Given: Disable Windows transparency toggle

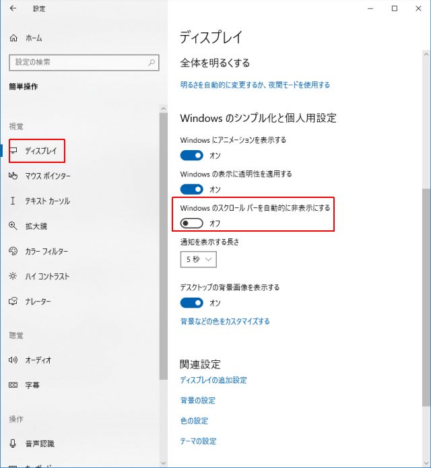Looking at the screenshot, I should [x=192, y=189].
